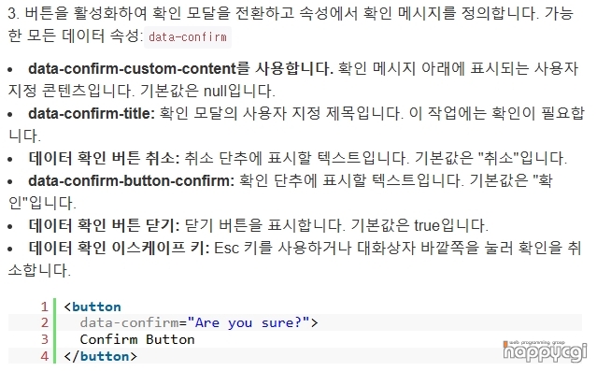Screen dimensions: 597x371
Task: Click the word true in the 닫기 bullet
Action: click(427, 225)
